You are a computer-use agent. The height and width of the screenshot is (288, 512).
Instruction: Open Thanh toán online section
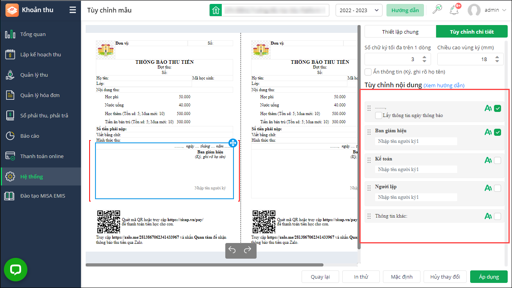41,156
